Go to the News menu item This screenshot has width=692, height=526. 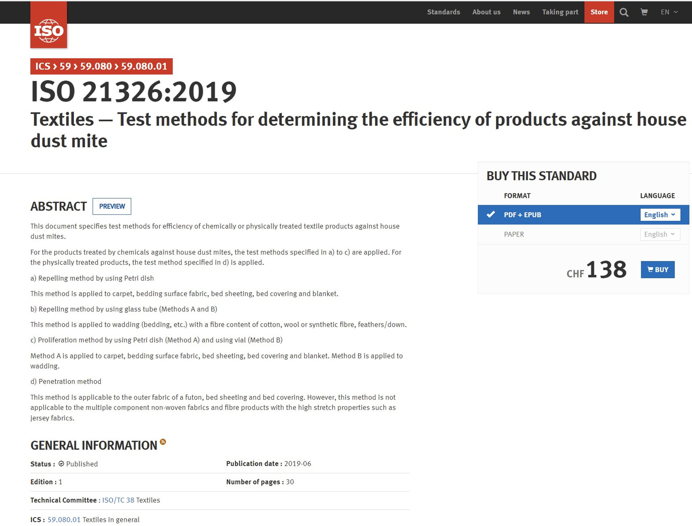(521, 12)
